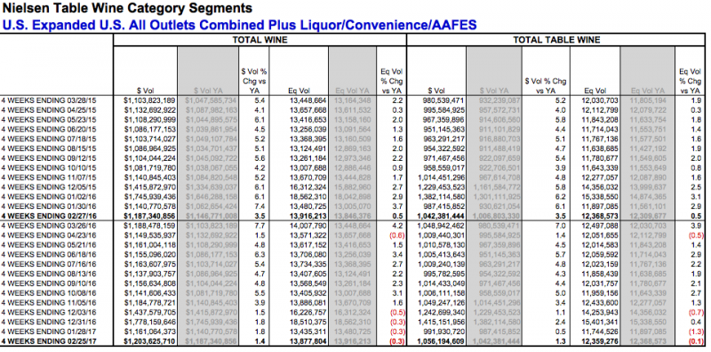Click the '$ Vol' column header under Total Wine
Screen dimensions: 711x352
145,91
